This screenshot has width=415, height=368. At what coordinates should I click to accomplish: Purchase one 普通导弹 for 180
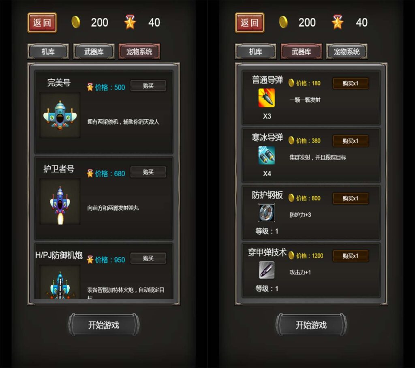click(351, 83)
